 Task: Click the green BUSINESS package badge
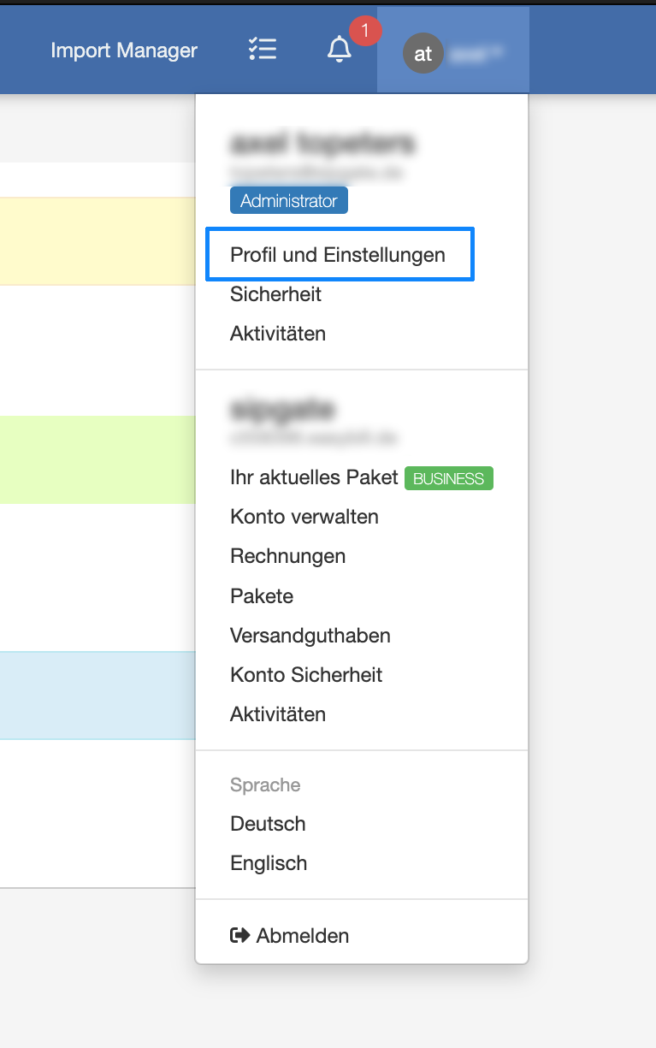(x=448, y=477)
